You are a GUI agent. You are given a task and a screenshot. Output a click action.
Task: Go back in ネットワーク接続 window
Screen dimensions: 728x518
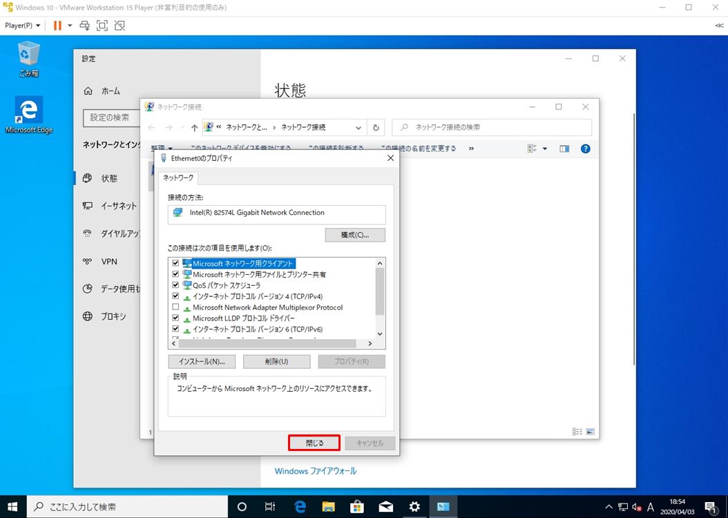(x=152, y=128)
